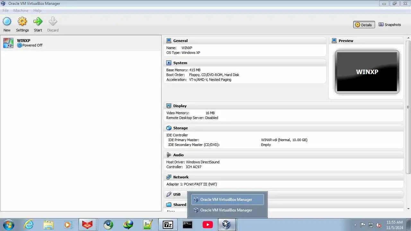
Task: Click the volume muted tray icon
Action: coord(379,225)
